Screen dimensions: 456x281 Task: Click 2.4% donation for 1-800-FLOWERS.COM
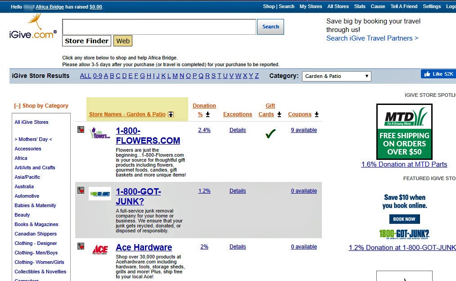[x=204, y=130]
